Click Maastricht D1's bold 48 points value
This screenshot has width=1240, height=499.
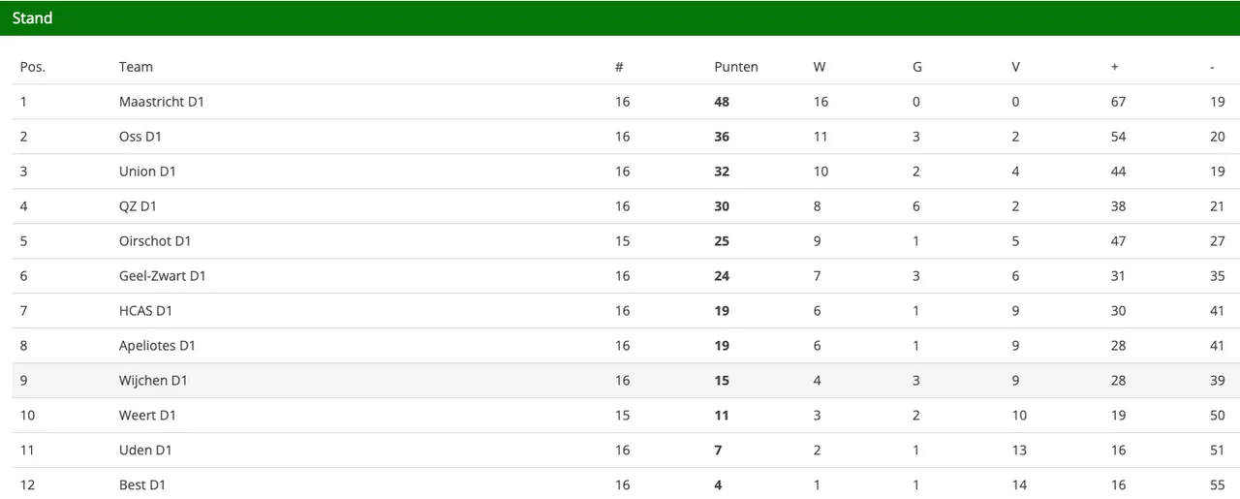click(722, 102)
